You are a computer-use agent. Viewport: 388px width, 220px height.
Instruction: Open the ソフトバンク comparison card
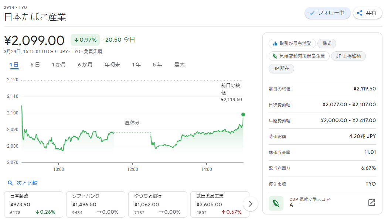point(95,204)
